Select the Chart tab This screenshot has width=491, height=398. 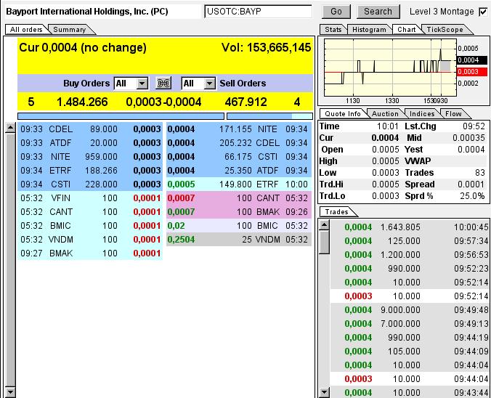[x=406, y=30]
